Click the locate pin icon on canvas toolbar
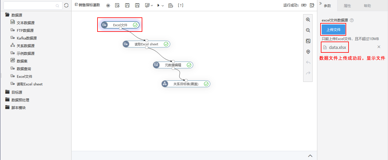 308,52
